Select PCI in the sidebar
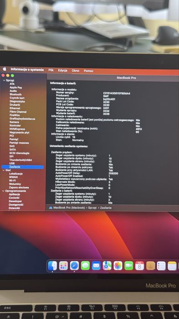This screenshot has height=319, width=179. [11, 136]
